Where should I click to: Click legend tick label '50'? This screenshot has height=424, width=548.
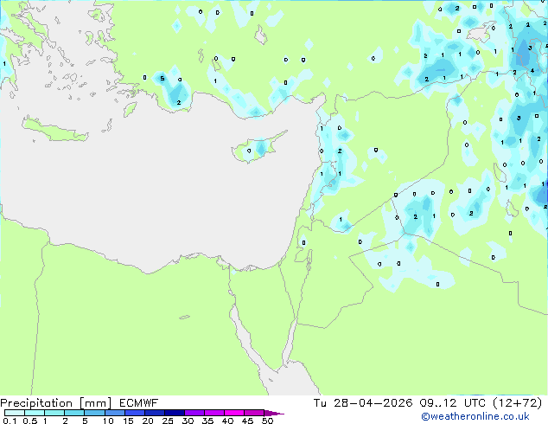(267, 421)
